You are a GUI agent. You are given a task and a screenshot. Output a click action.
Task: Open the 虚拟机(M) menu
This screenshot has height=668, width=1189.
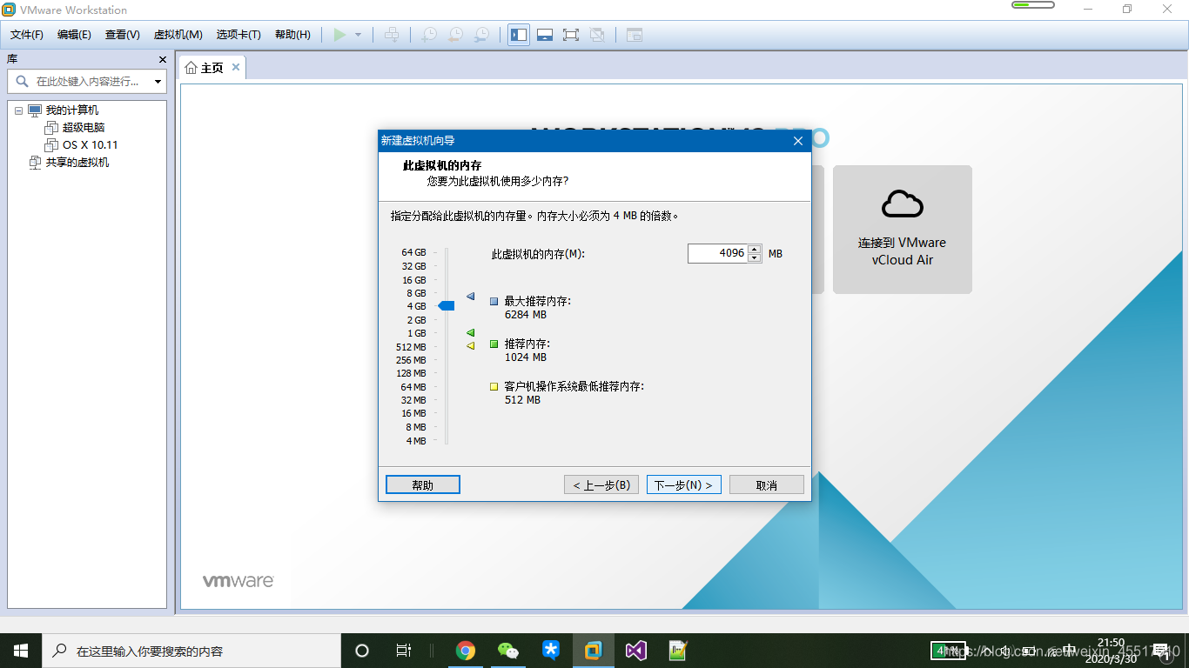pyautogui.click(x=178, y=35)
